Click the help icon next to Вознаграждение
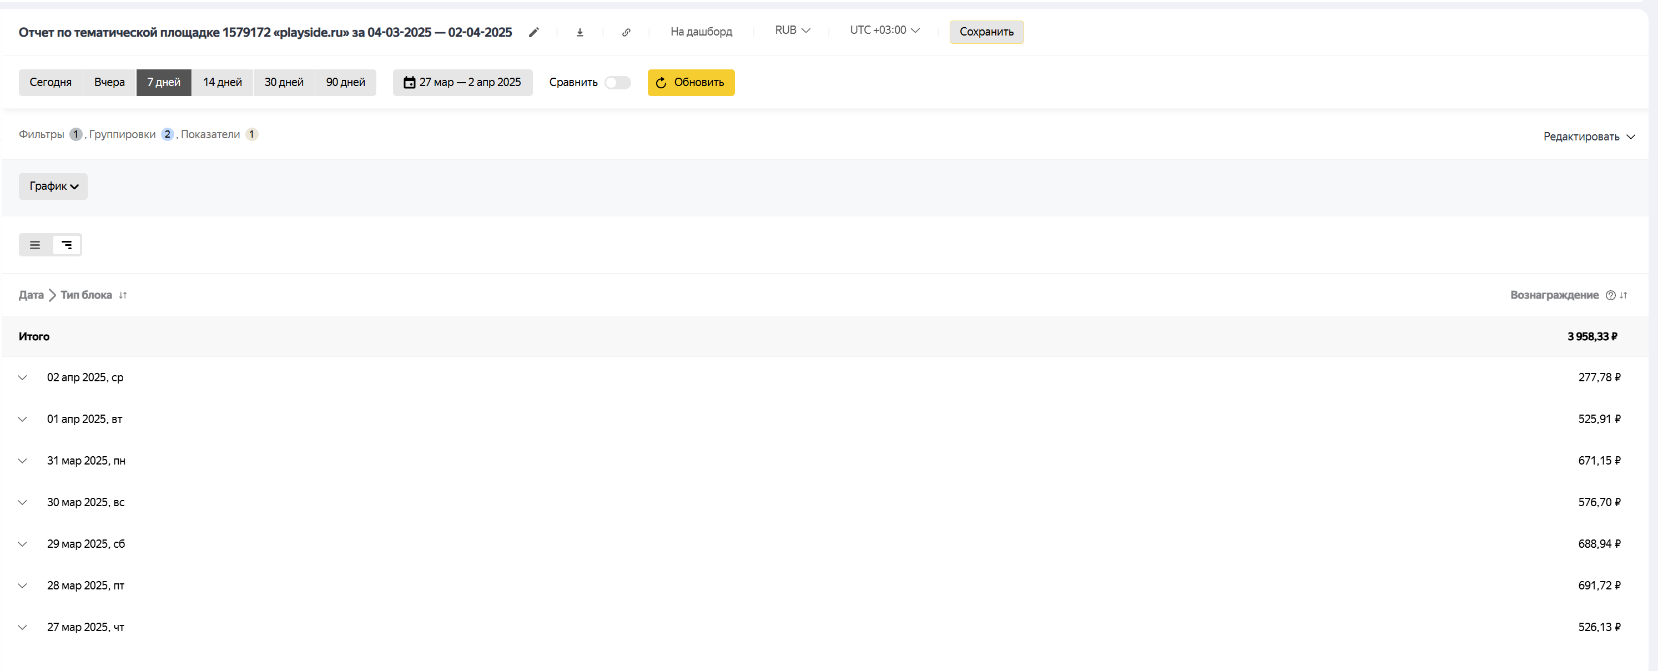This screenshot has width=1658, height=671. coord(1610,295)
